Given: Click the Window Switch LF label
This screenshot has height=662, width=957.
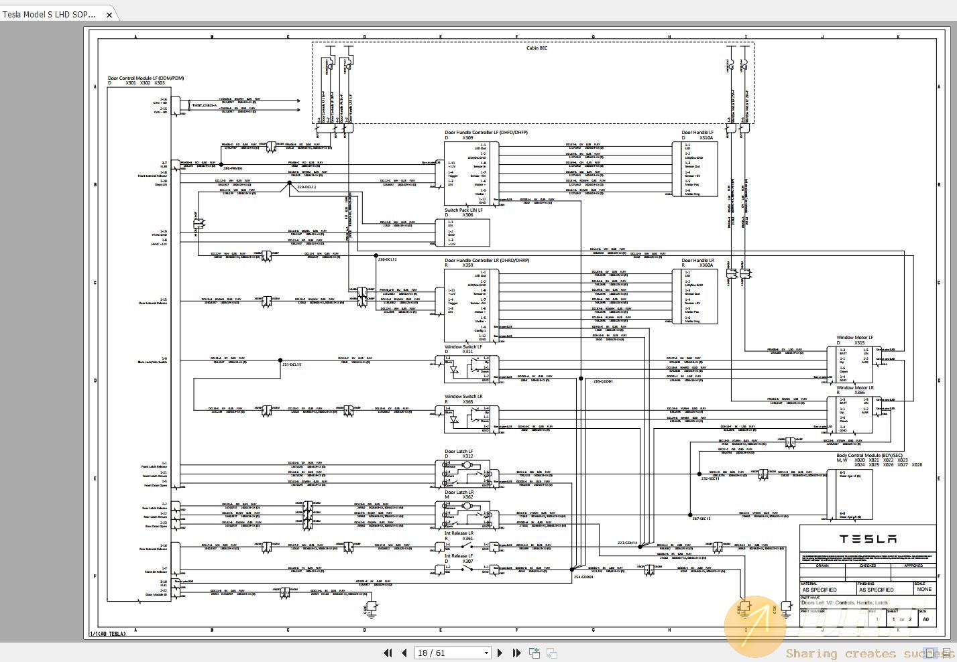Looking at the screenshot, I should (463, 347).
